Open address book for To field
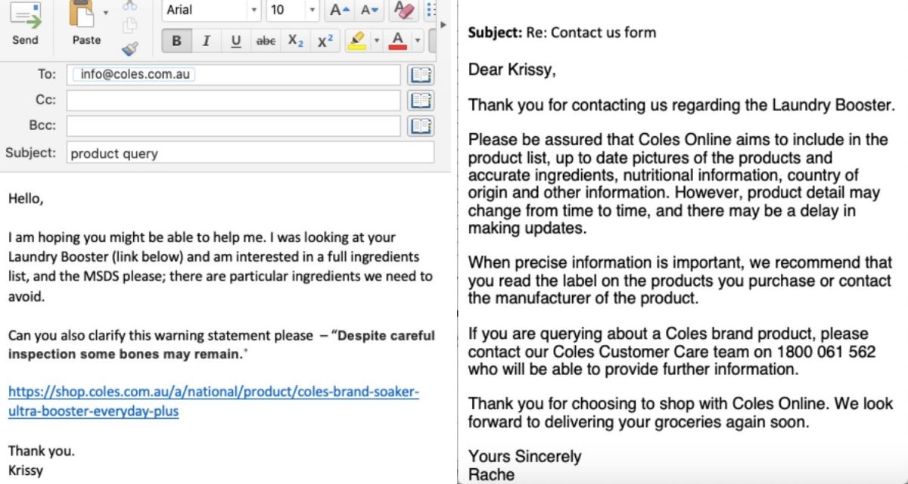 421,74
